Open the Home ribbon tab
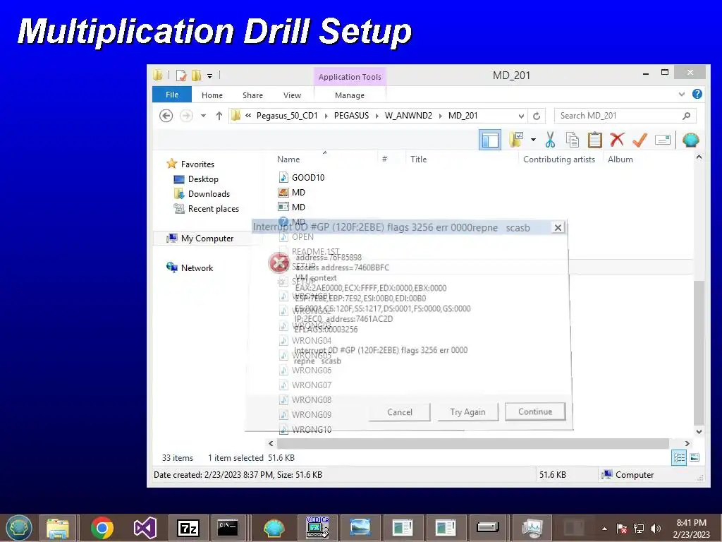Viewport: 722px width, 542px height. pos(212,95)
